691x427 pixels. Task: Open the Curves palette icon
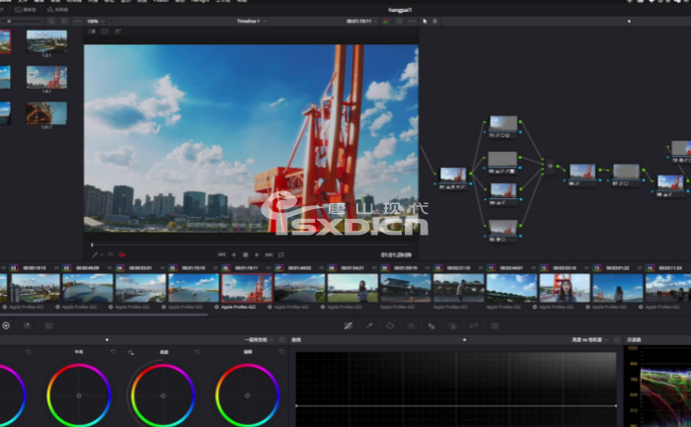348,325
